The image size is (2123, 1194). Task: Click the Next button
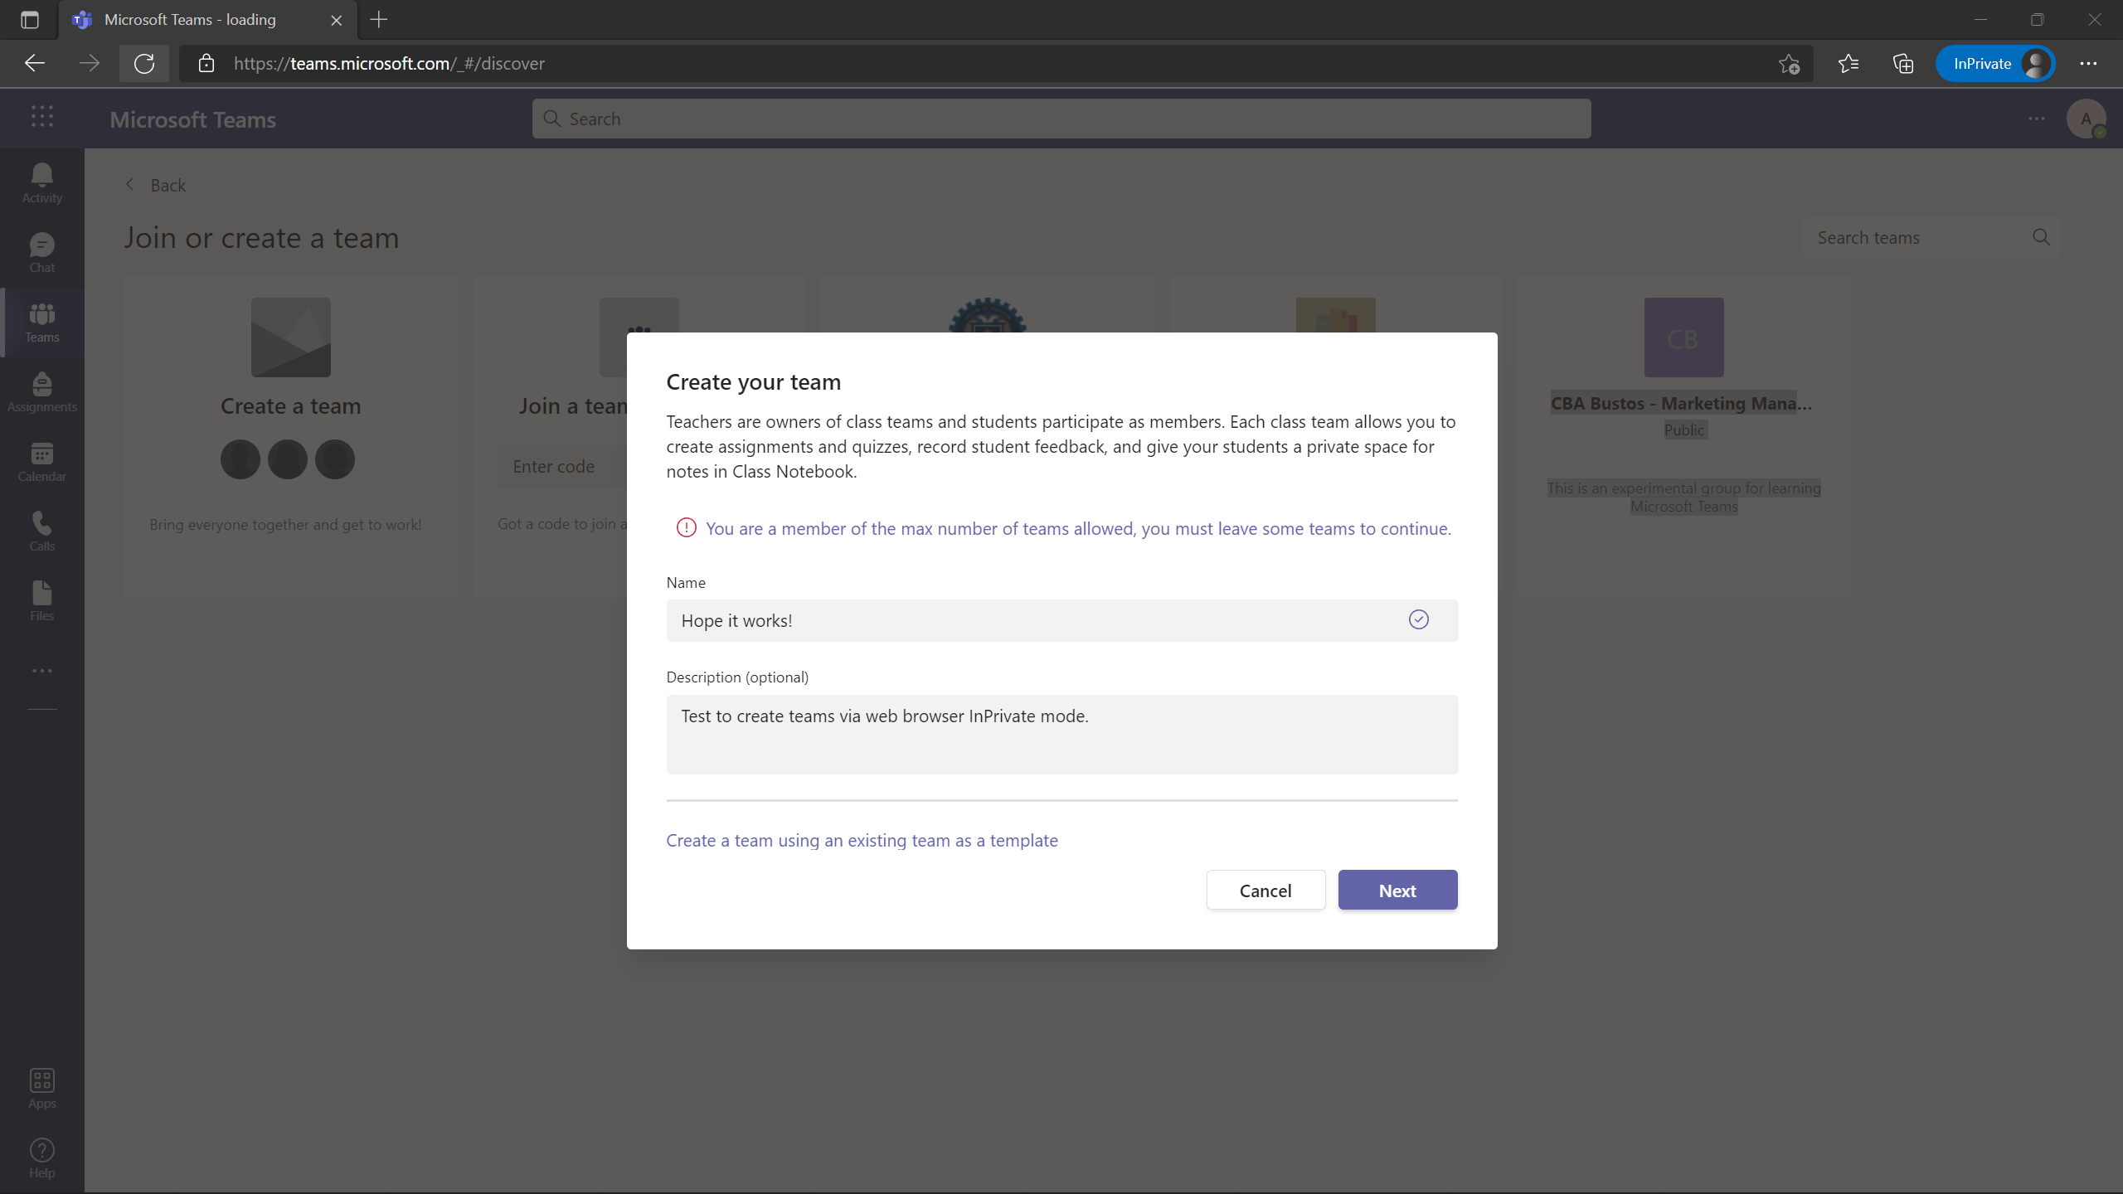tap(1397, 890)
